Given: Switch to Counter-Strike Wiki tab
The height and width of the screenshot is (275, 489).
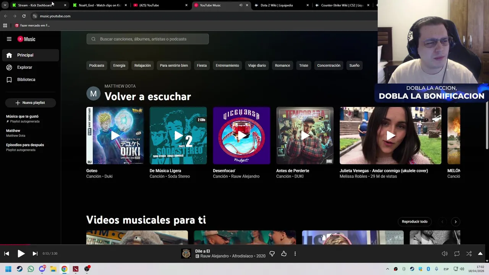Looking at the screenshot, I should tap(342, 5).
